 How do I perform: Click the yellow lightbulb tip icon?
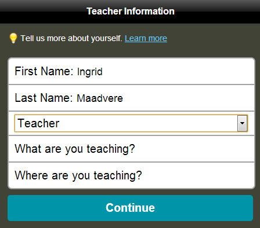point(13,38)
